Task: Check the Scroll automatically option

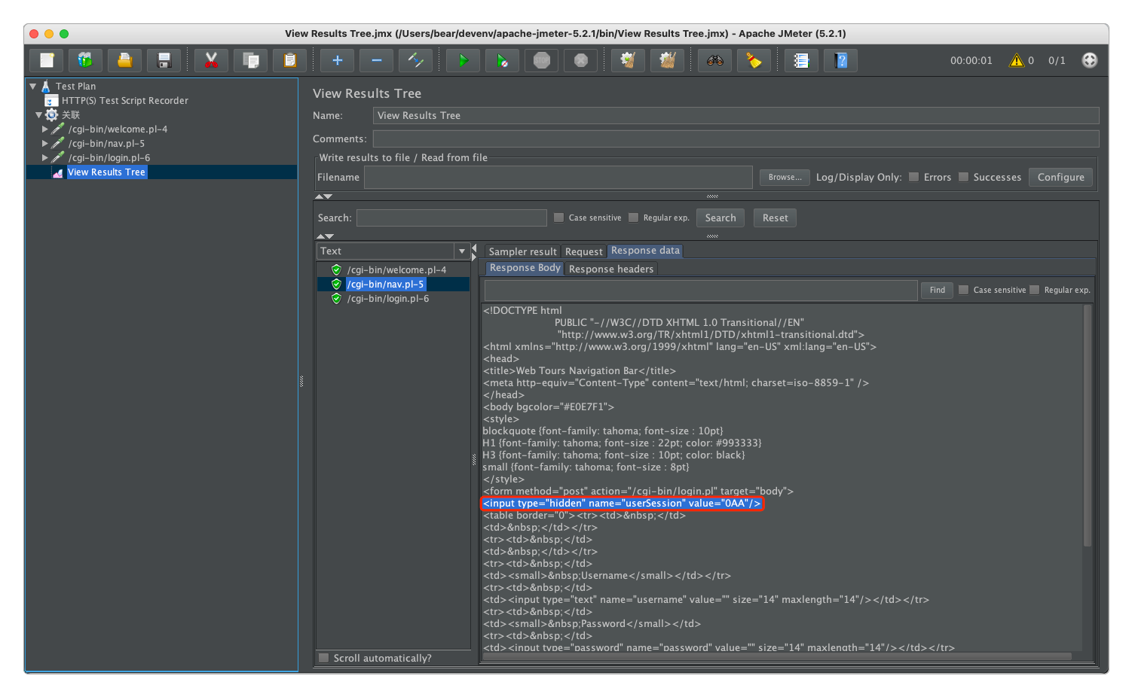Action: pos(324,658)
